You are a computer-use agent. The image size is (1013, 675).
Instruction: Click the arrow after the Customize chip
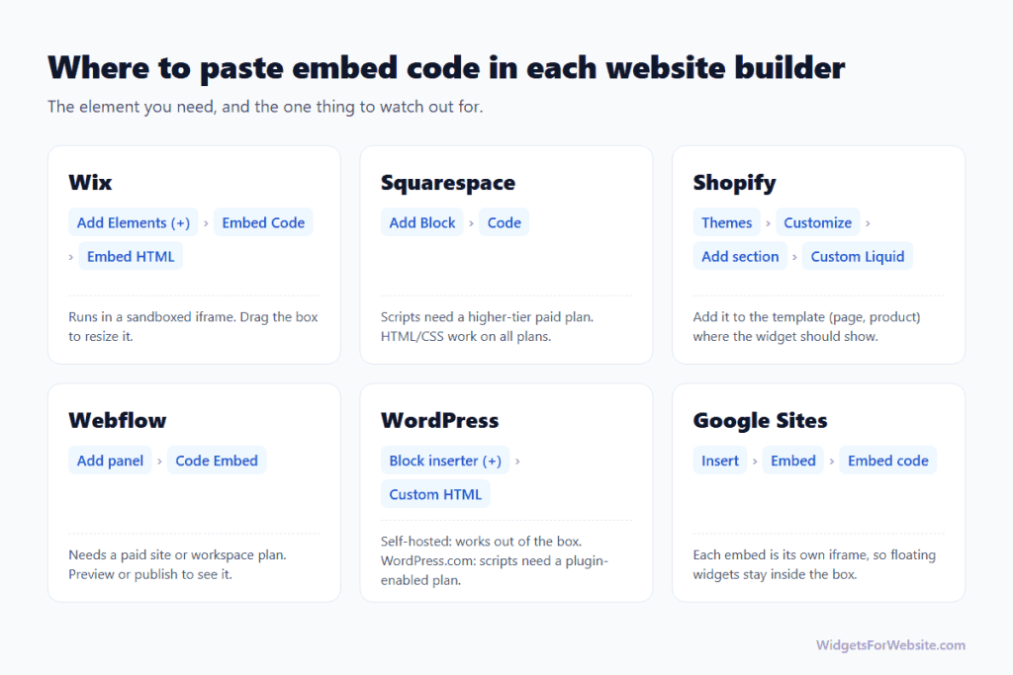(x=868, y=223)
